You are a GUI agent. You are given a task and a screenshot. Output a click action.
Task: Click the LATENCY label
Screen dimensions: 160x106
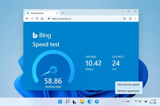(118, 57)
